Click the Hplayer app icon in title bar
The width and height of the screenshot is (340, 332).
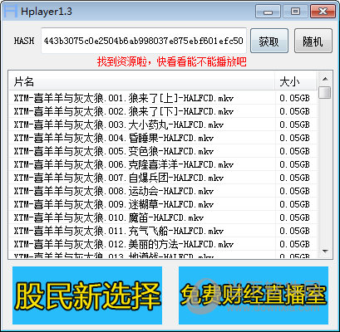click(x=10, y=12)
